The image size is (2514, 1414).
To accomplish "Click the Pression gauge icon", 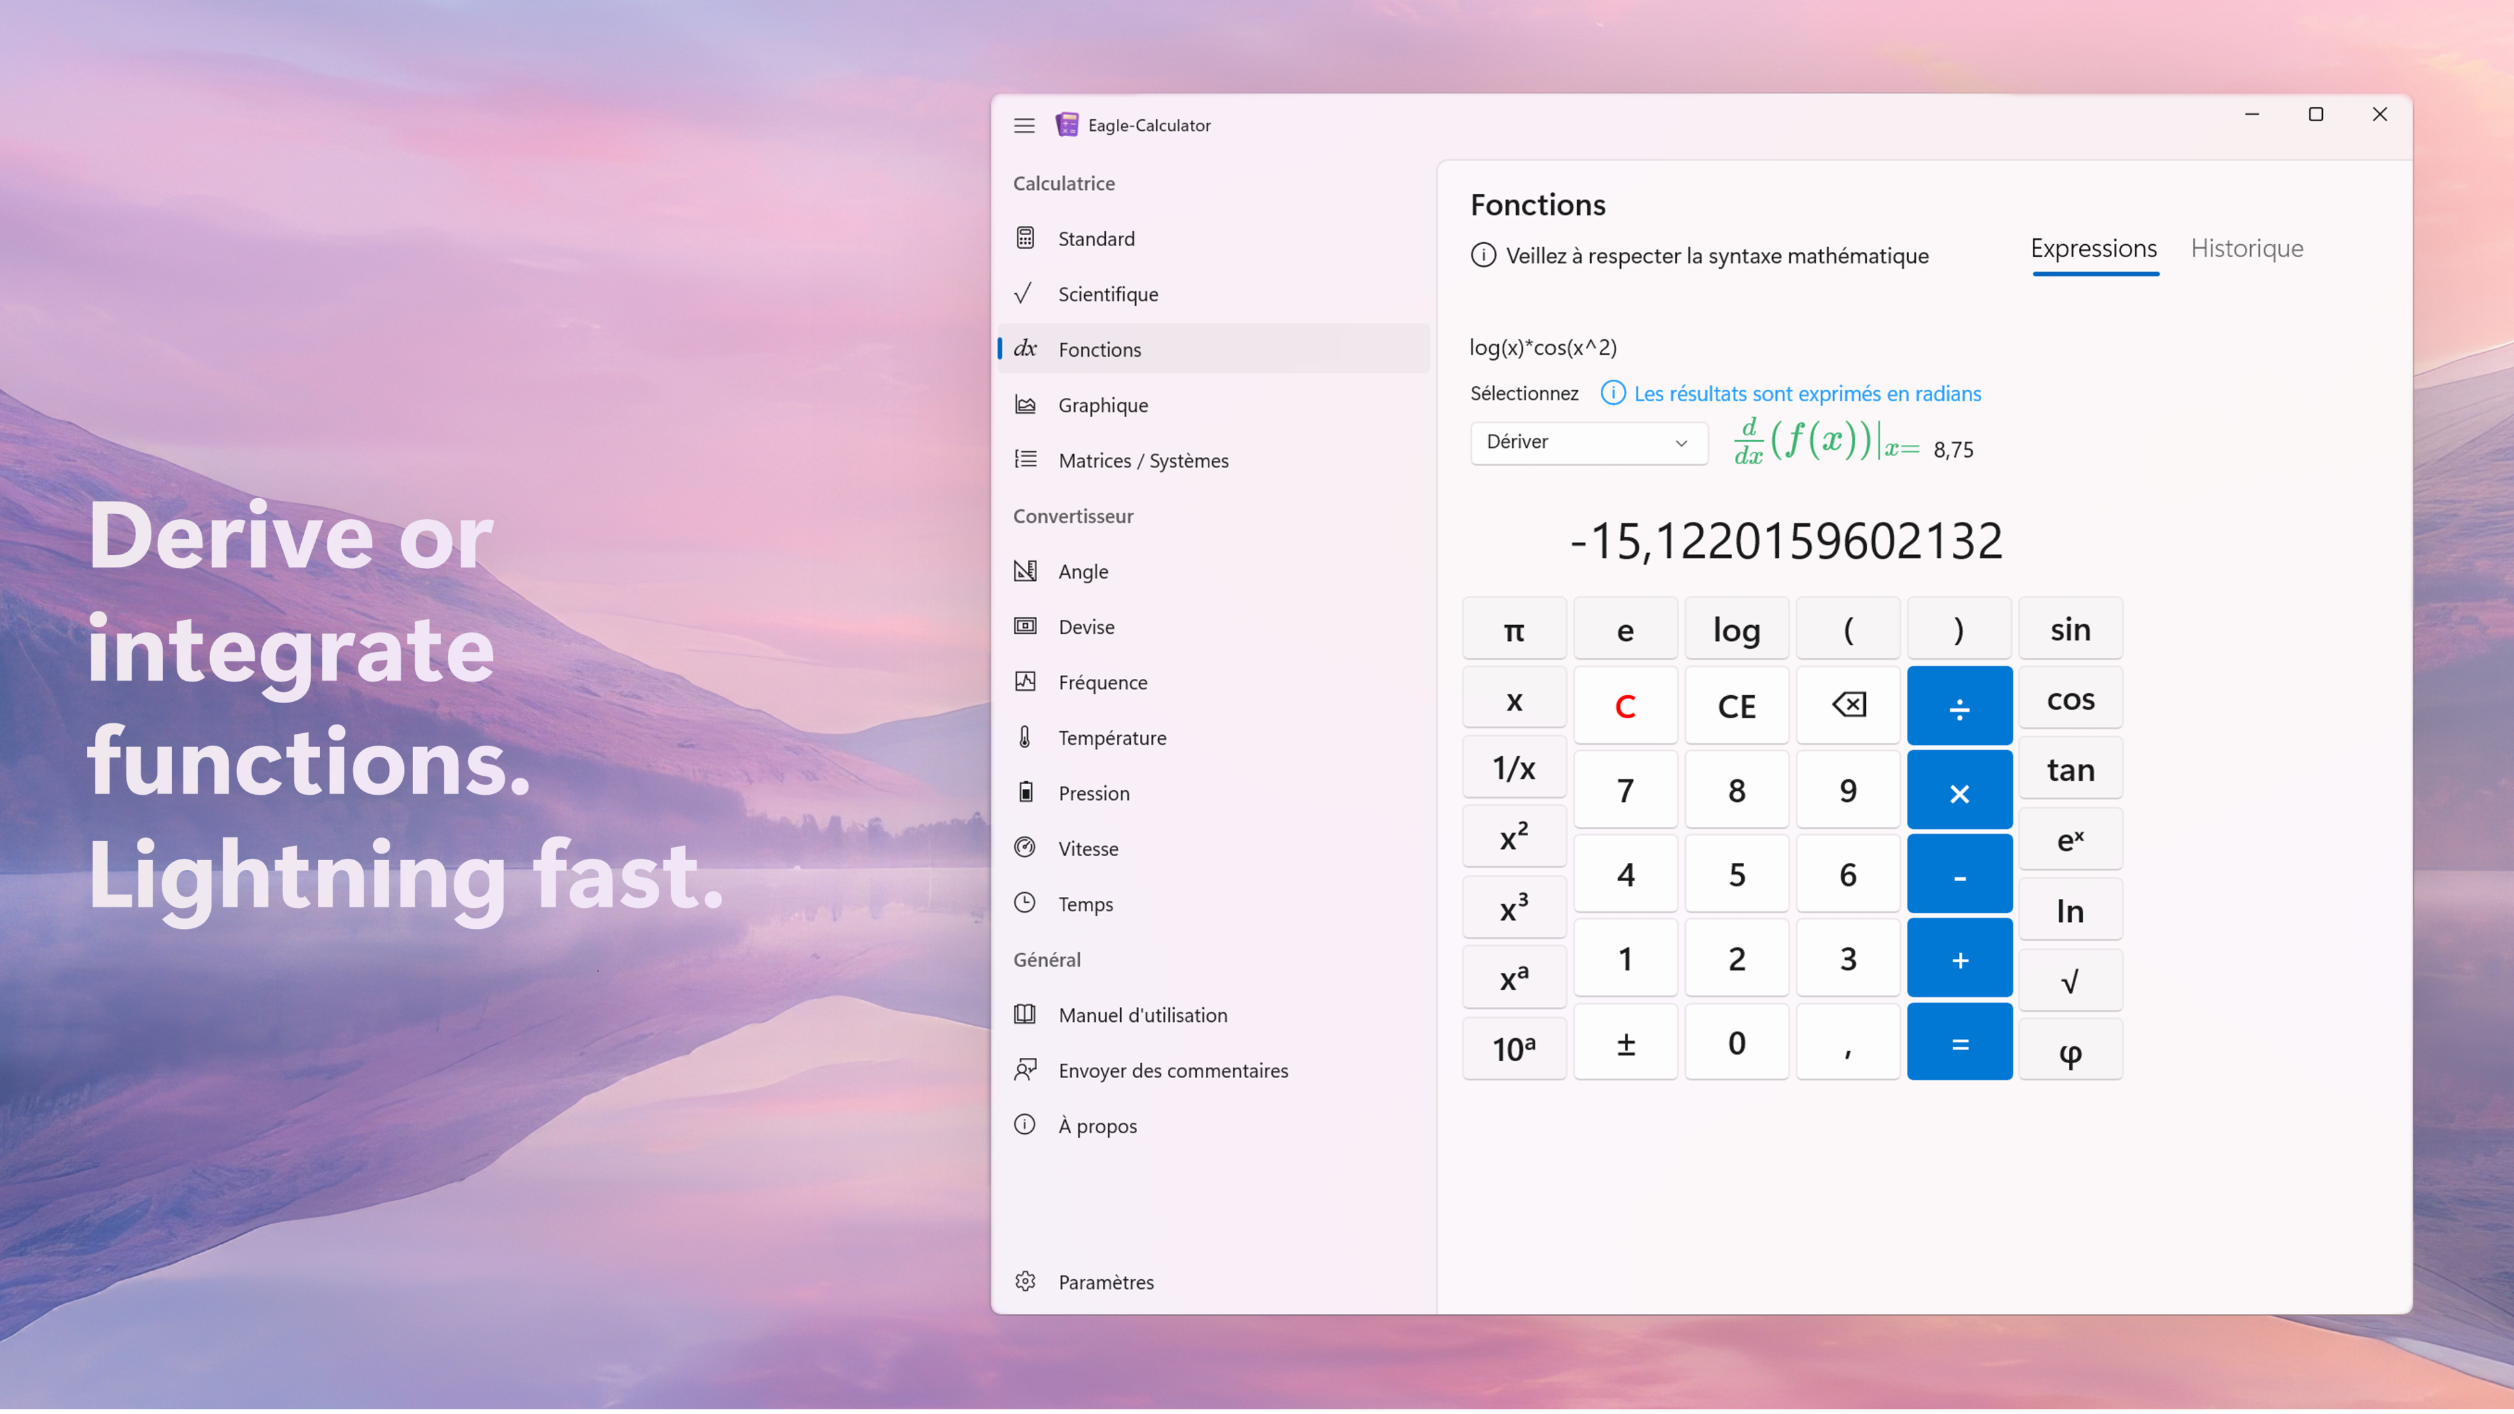I will [1025, 792].
